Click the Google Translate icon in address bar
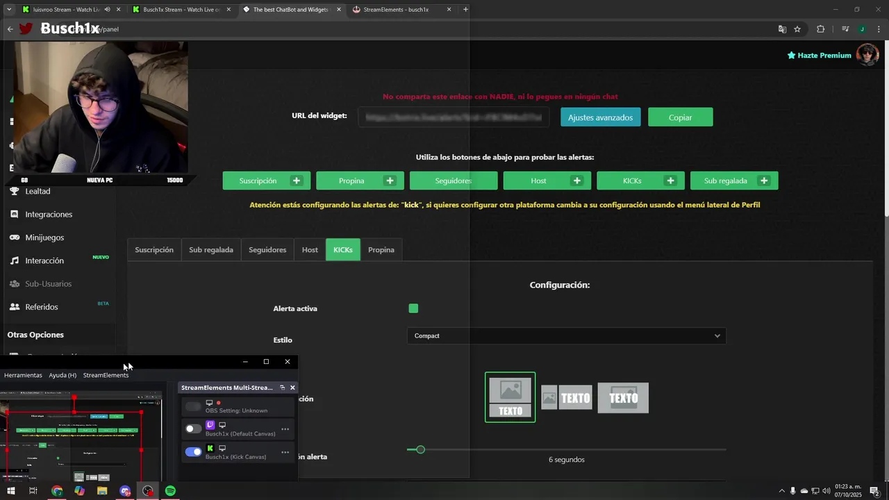The height and width of the screenshot is (500, 889). (x=782, y=29)
